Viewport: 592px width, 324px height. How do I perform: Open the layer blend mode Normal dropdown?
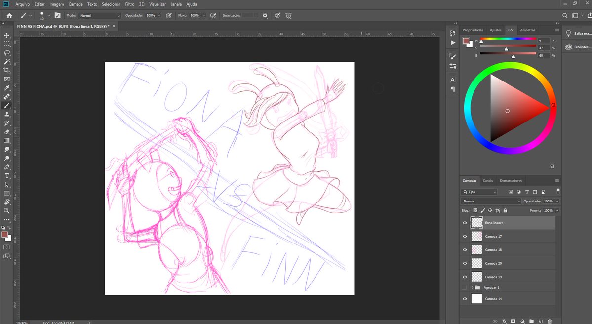click(491, 202)
